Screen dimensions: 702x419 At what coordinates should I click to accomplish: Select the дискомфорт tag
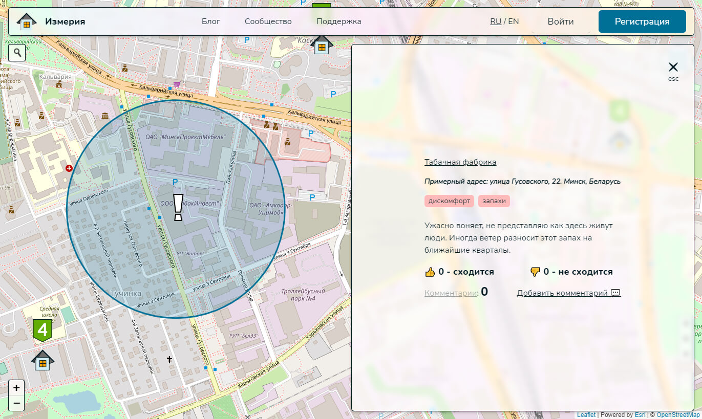click(450, 201)
